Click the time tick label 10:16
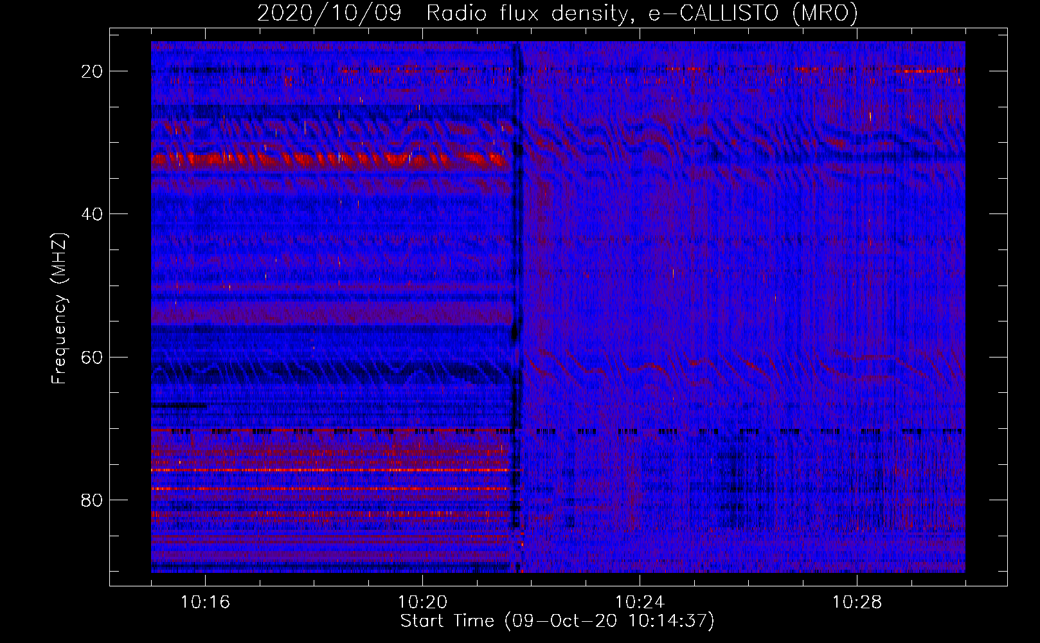Viewport: 1040px width, 643px height. 205,602
